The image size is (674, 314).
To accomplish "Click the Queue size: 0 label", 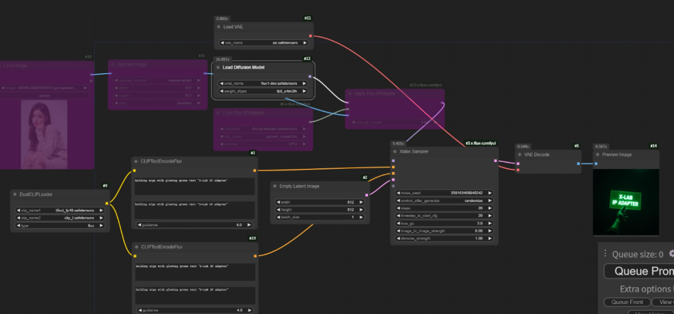I will pyautogui.click(x=637, y=254).
